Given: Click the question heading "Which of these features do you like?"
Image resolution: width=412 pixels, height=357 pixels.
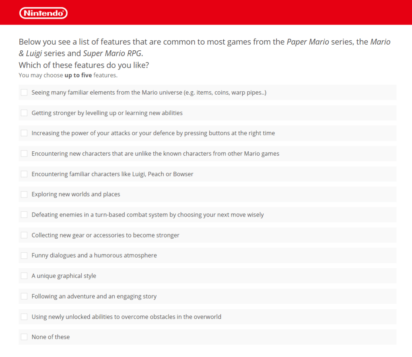Looking at the screenshot, I should (83, 65).
